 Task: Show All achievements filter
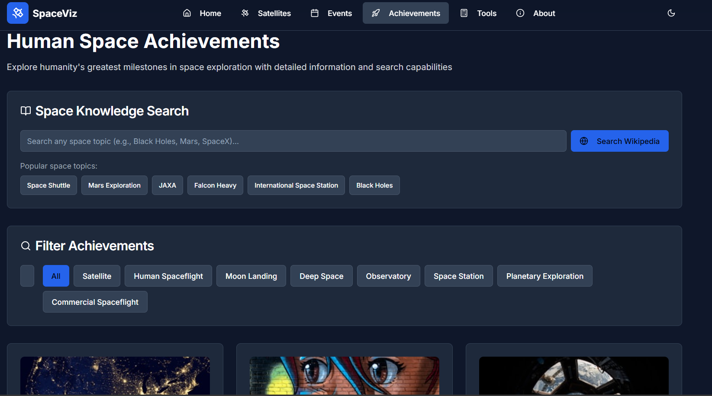pos(56,276)
